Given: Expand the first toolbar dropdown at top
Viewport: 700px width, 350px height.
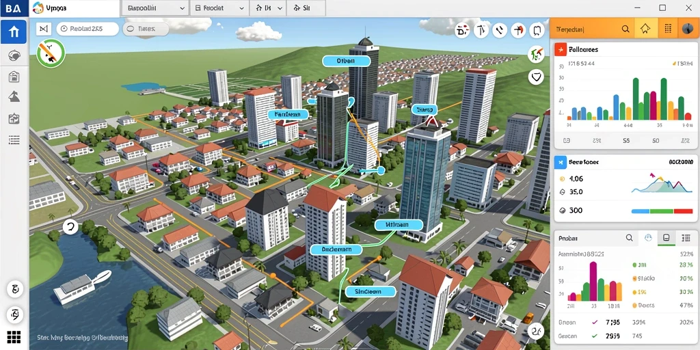Looking at the screenshot, I should (x=155, y=8).
